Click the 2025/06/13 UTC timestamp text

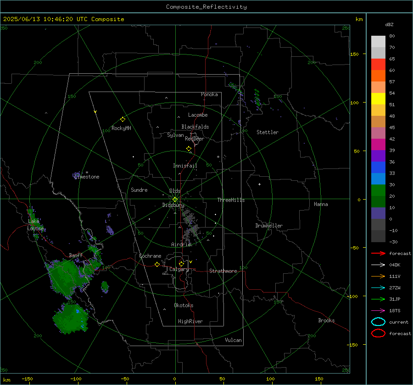tap(63, 19)
